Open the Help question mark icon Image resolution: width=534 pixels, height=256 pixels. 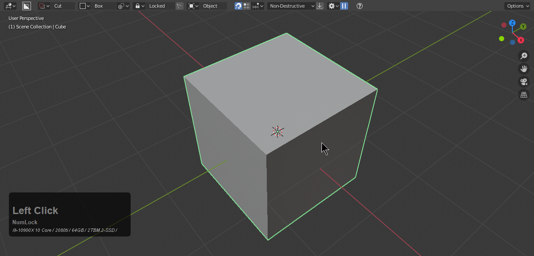click(359, 6)
